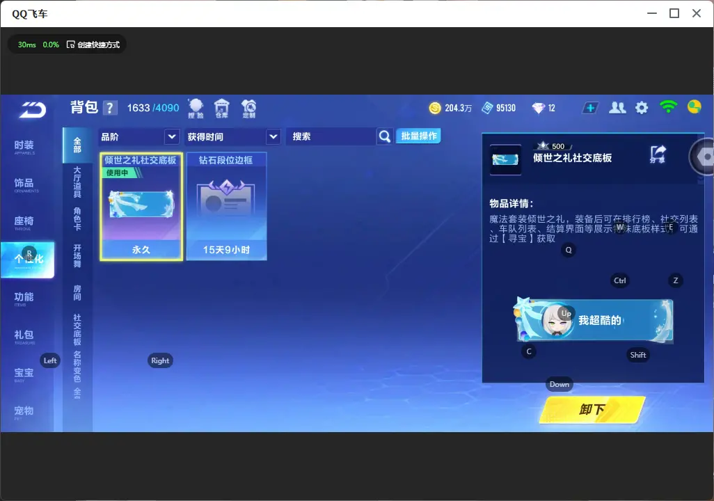Image resolution: width=714 pixels, height=501 pixels.
Task: Click the 批量操作 batch operation button
Action: tap(418, 136)
